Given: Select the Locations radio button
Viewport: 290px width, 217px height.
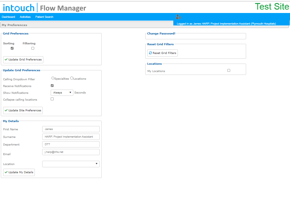Looking at the screenshot, I should tap(72, 78).
